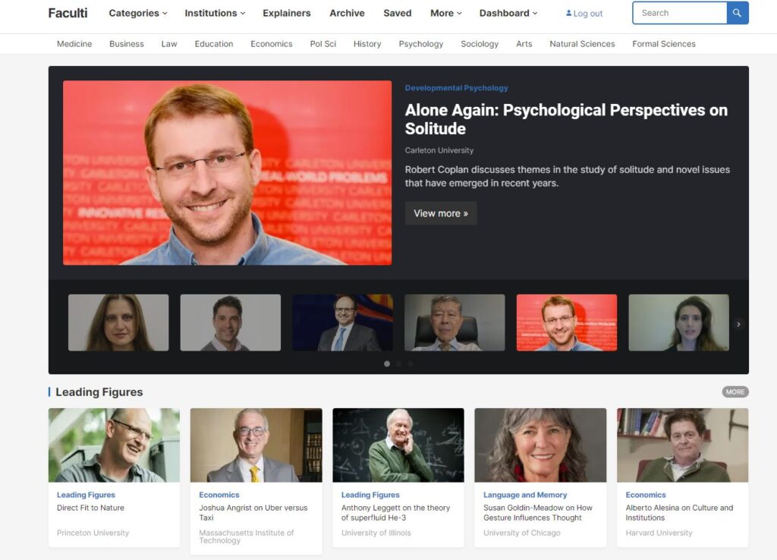
Task: Select the first carousel pagination dot
Action: 387,364
